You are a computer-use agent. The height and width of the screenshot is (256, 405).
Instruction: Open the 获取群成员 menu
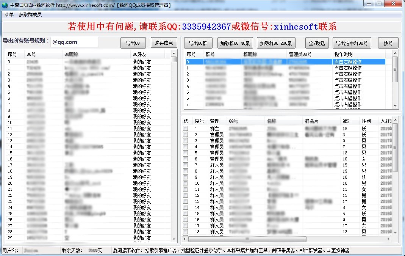coord(30,15)
